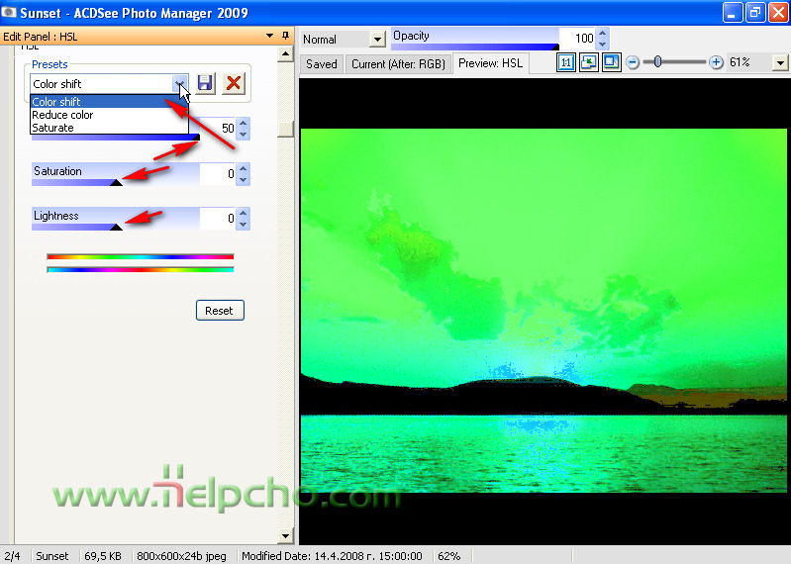Click inside the Lightness value field

(217, 219)
